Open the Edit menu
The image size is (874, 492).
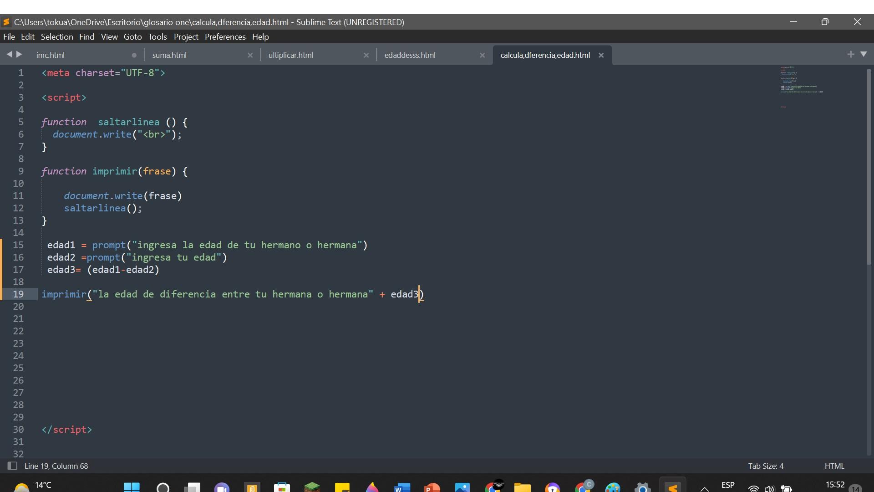tap(28, 37)
